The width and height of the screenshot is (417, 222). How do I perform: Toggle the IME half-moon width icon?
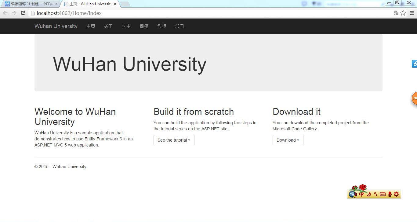368,194
